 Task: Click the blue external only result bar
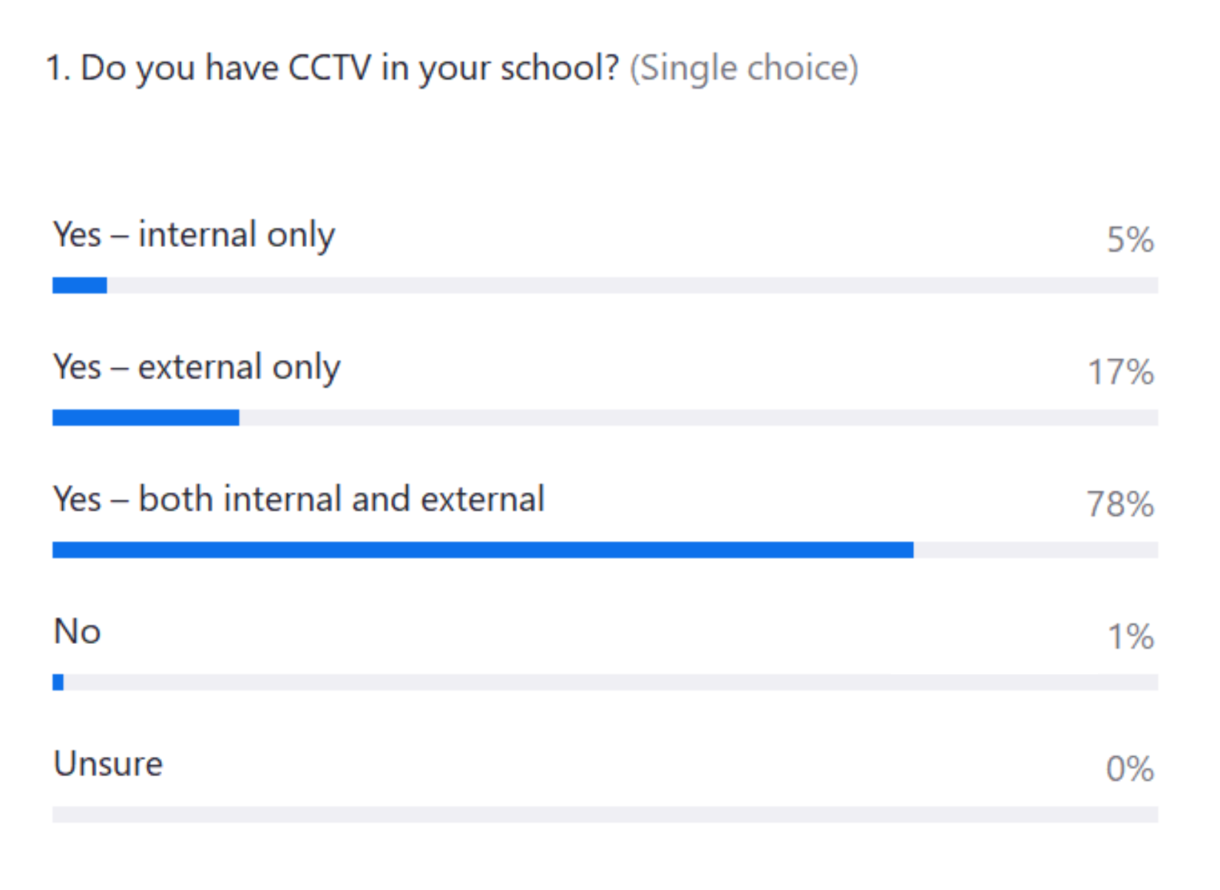tap(146, 418)
